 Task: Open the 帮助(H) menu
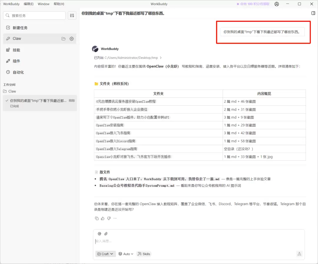[x=59, y=4]
